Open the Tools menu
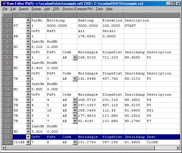This screenshot has height=153, width=182. coord(99,9)
